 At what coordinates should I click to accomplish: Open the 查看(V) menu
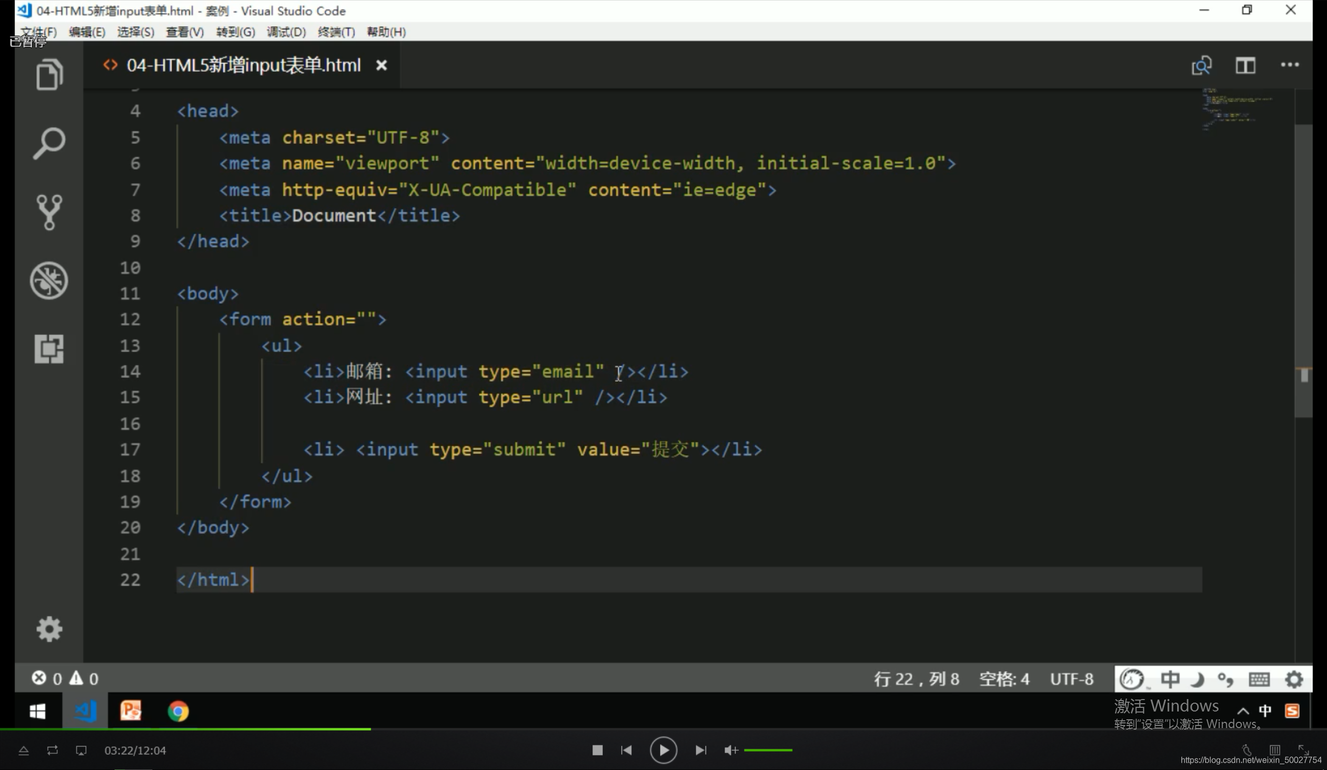pos(185,32)
